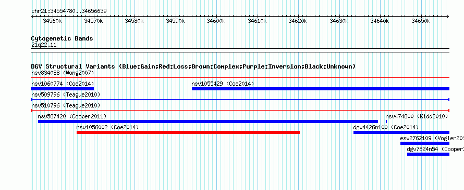The width and height of the screenshot is (464, 190).
Task: Click the ruler's left arrow end
Action: [32, 17]
